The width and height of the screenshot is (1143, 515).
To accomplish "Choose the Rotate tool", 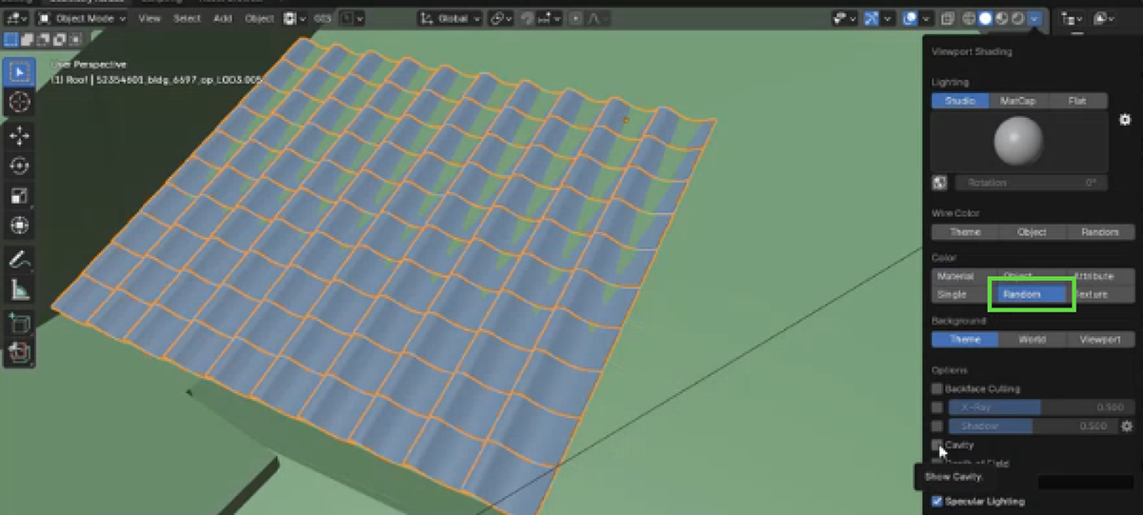I will coord(20,167).
